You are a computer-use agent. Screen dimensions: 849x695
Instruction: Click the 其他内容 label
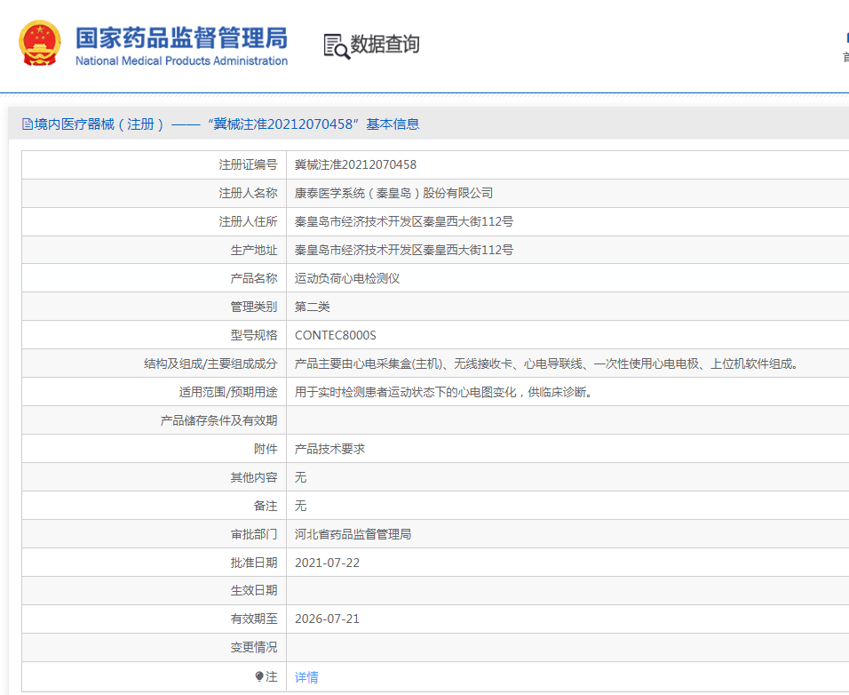click(254, 477)
